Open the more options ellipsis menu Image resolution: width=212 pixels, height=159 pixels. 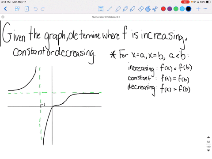pos(205,9)
